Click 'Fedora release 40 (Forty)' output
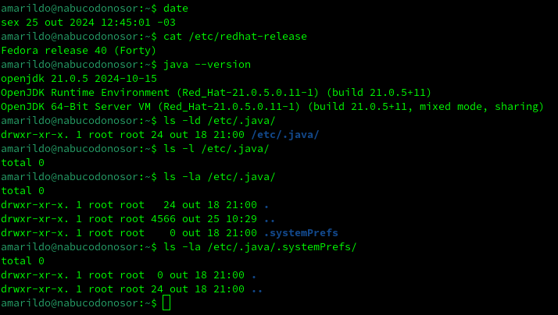 click(79, 51)
